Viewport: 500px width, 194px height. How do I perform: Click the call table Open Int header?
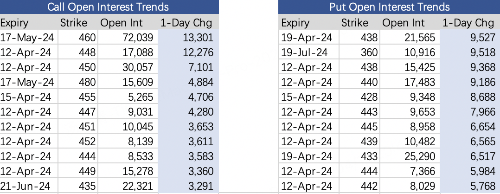pos(122,23)
